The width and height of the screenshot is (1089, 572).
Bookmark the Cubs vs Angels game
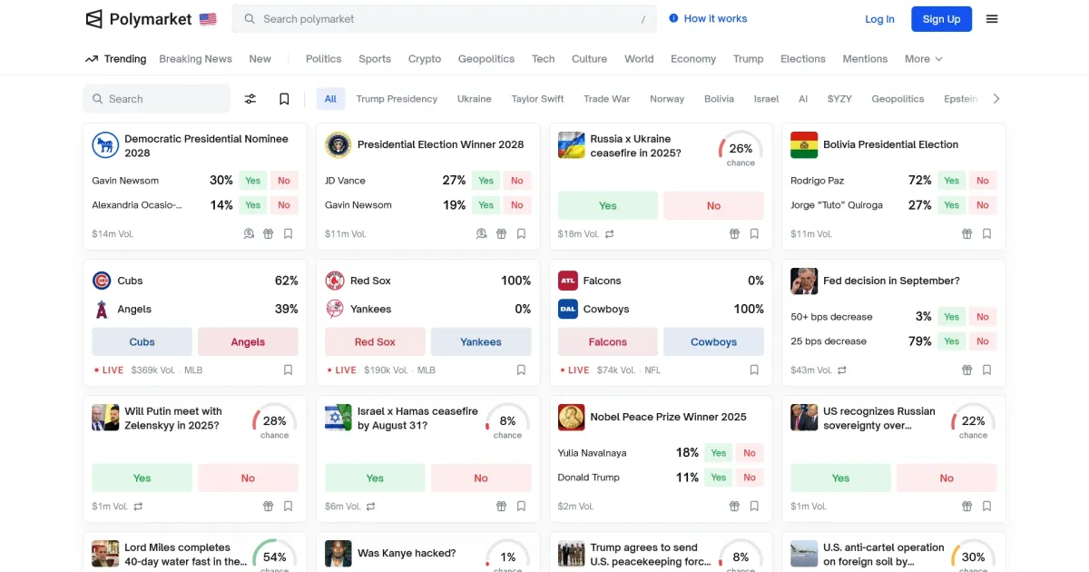pos(289,370)
